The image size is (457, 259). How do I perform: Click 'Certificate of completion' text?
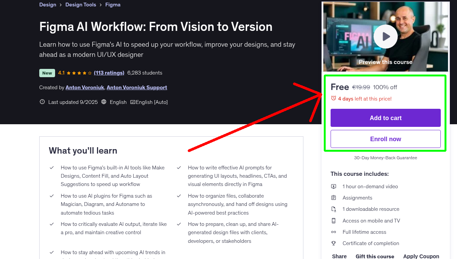[371, 243]
